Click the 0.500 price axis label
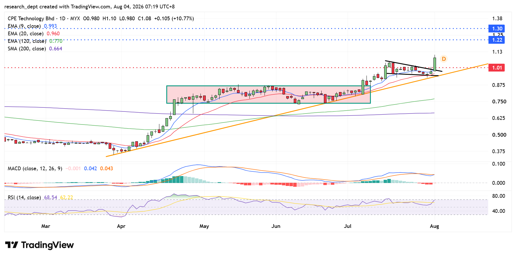Viewport: 516px width, 258px height. pyautogui.click(x=499, y=135)
